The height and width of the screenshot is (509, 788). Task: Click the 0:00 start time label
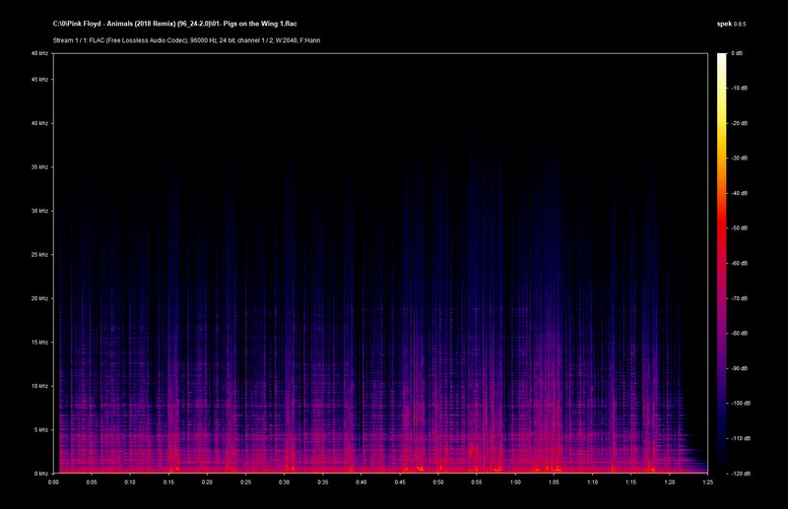point(53,482)
